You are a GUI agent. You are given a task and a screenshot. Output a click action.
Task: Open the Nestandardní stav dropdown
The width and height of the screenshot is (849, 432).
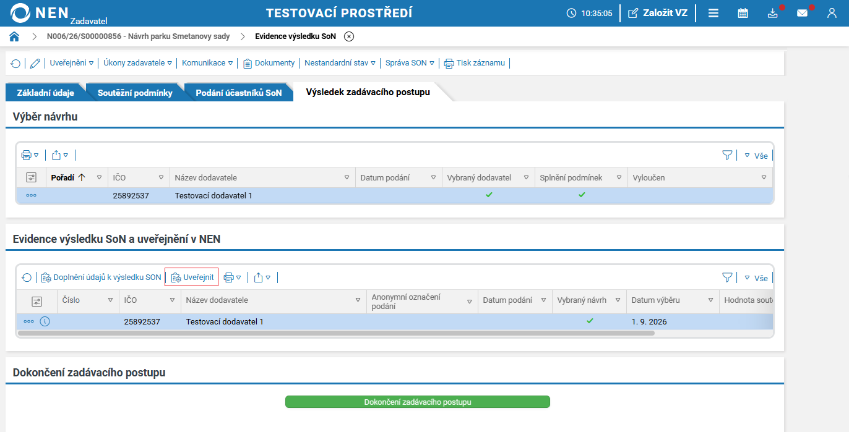(340, 63)
